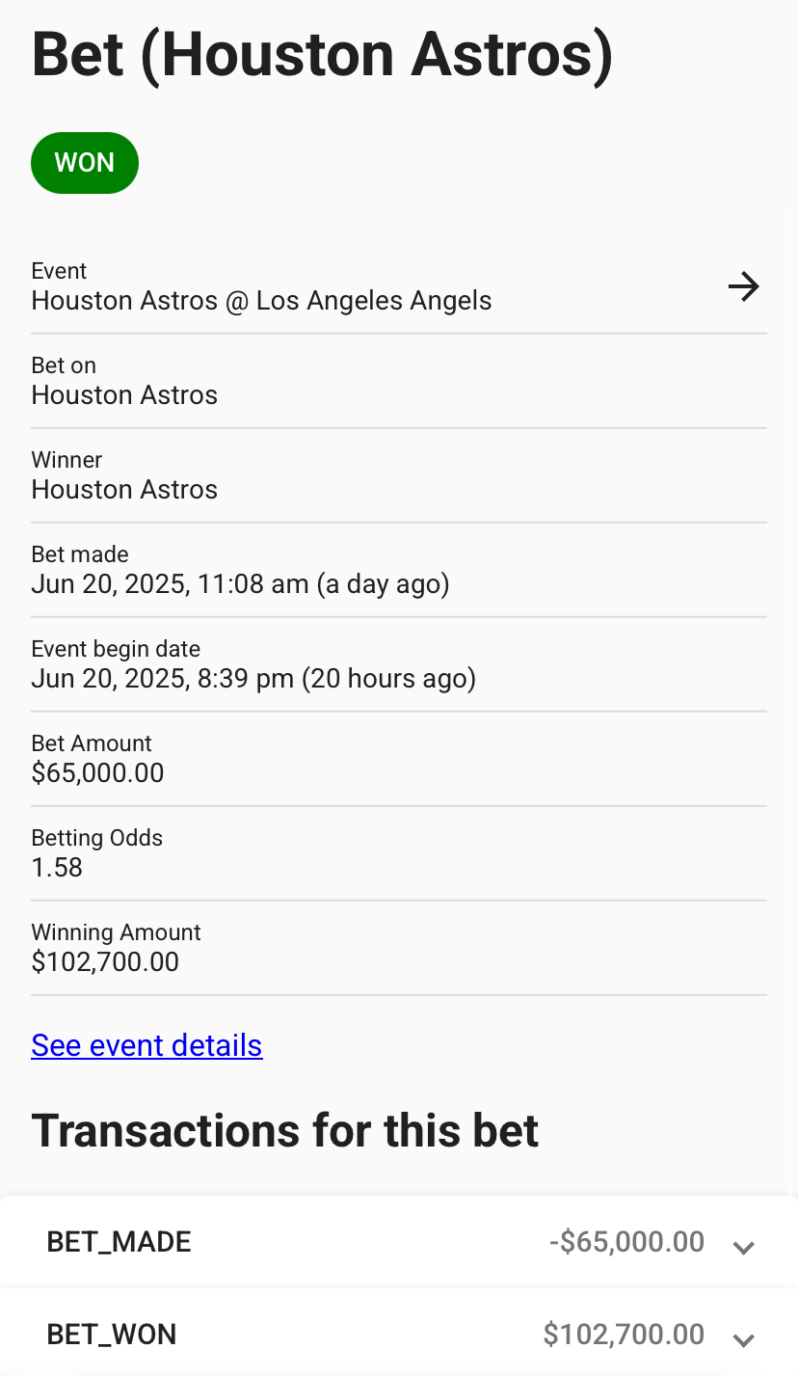The height and width of the screenshot is (1376, 798).
Task: Click the Transactions for this bet heading
Action: pos(285,1130)
